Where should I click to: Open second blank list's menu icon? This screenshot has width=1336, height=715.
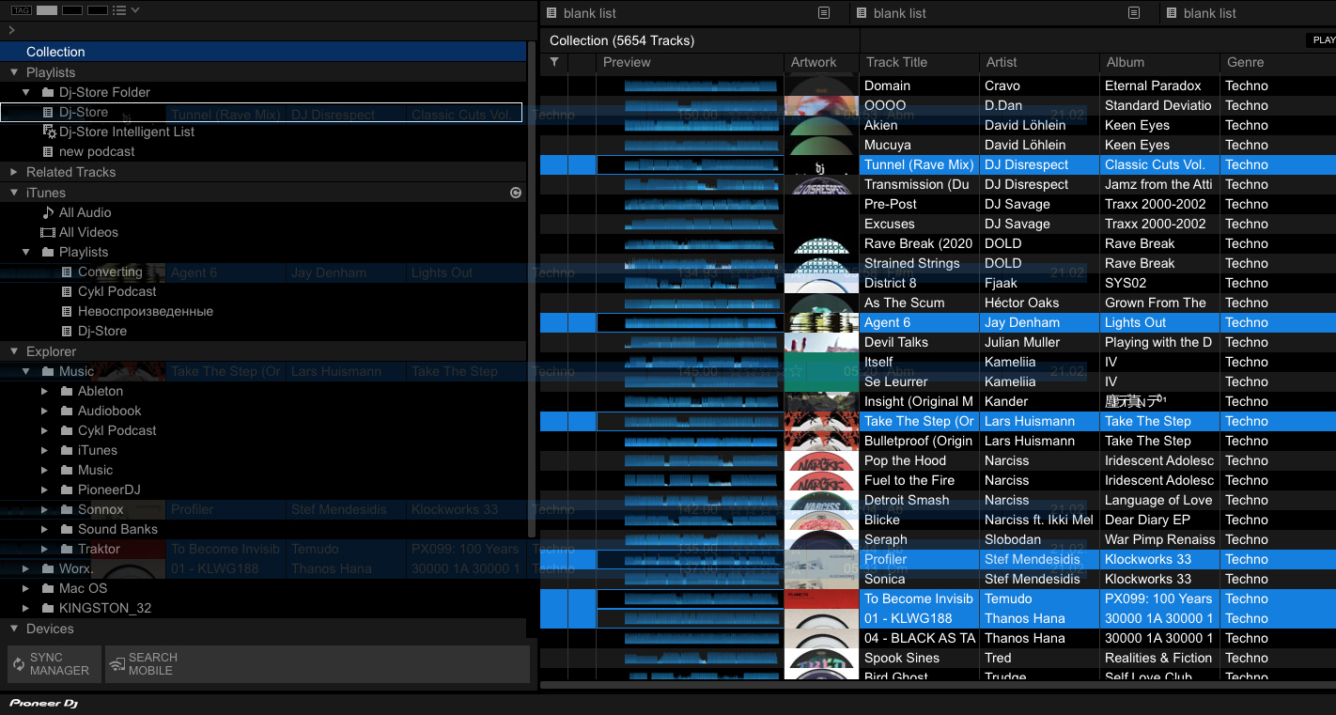pos(1134,13)
